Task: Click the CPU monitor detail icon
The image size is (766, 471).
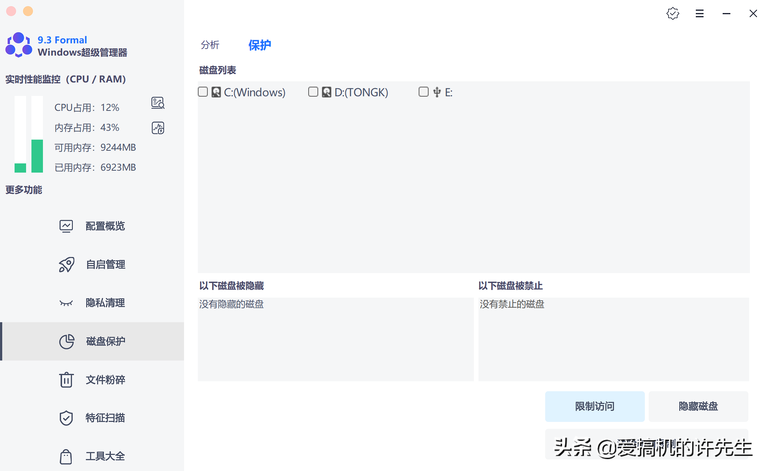Action: [158, 103]
